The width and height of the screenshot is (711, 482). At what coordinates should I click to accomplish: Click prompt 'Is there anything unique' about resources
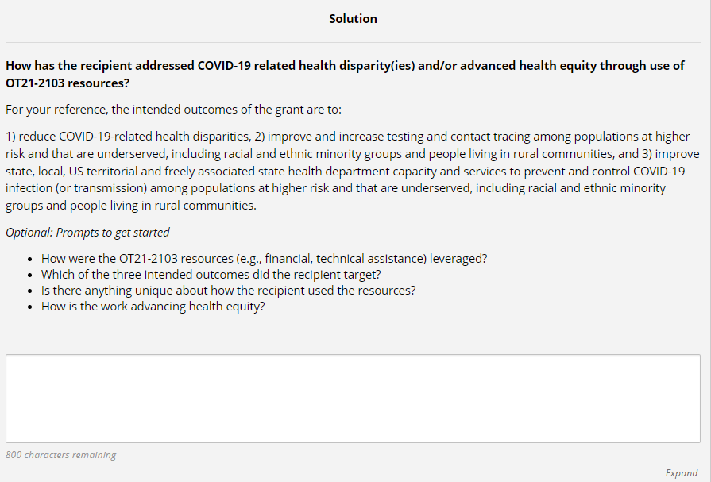click(229, 291)
